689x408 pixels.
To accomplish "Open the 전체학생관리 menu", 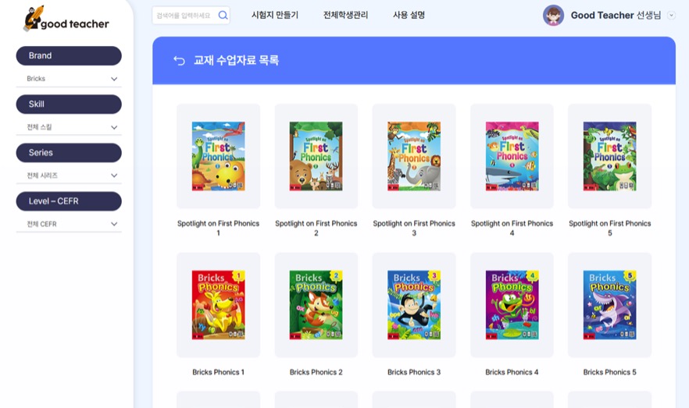I will [345, 16].
